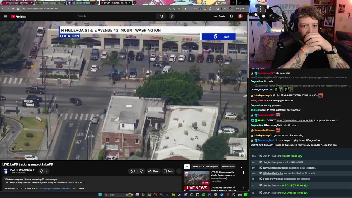Open Discord from the taskbar
The width and height of the screenshot is (352, 198).
click(x=186, y=195)
